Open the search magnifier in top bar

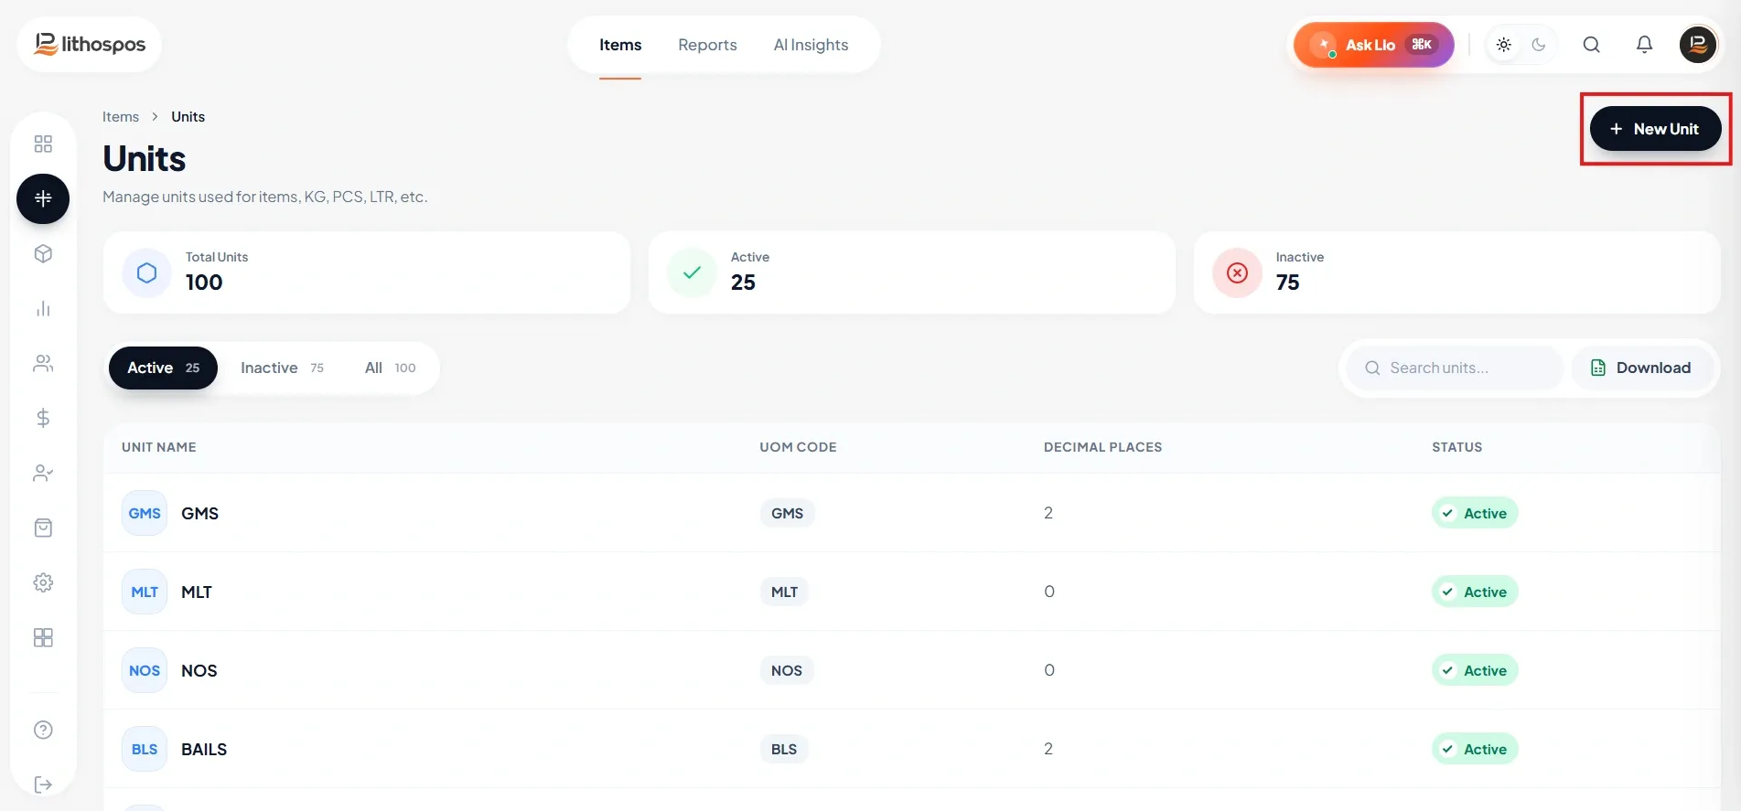(1592, 45)
